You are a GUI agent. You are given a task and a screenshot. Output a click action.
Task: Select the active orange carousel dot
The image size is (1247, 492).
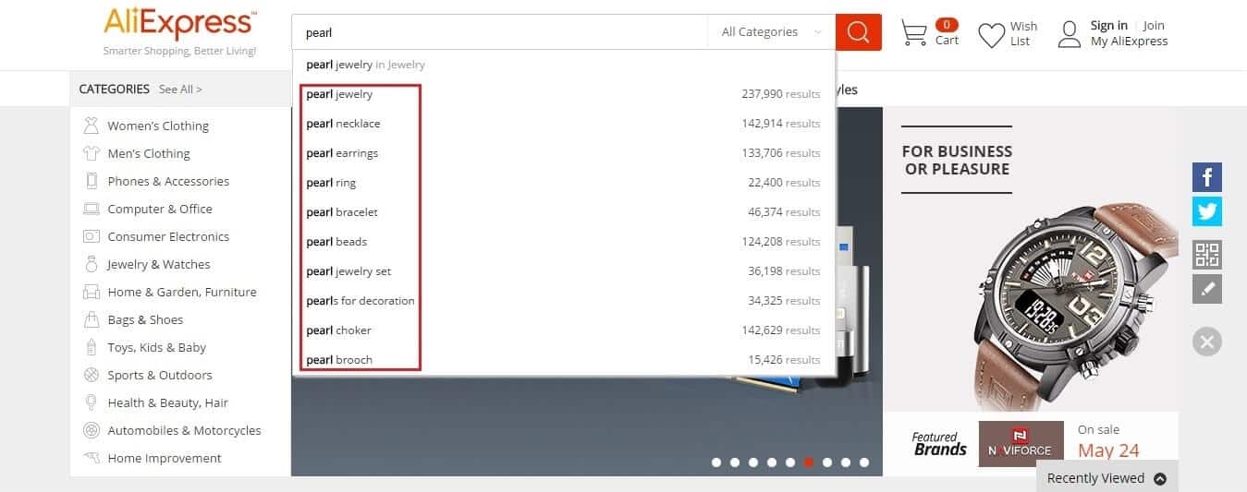click(x=809, y=462)
